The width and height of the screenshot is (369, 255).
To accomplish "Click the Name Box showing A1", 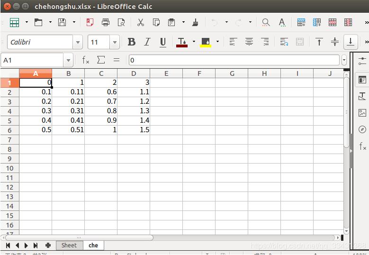I will [x=33, y=60].
